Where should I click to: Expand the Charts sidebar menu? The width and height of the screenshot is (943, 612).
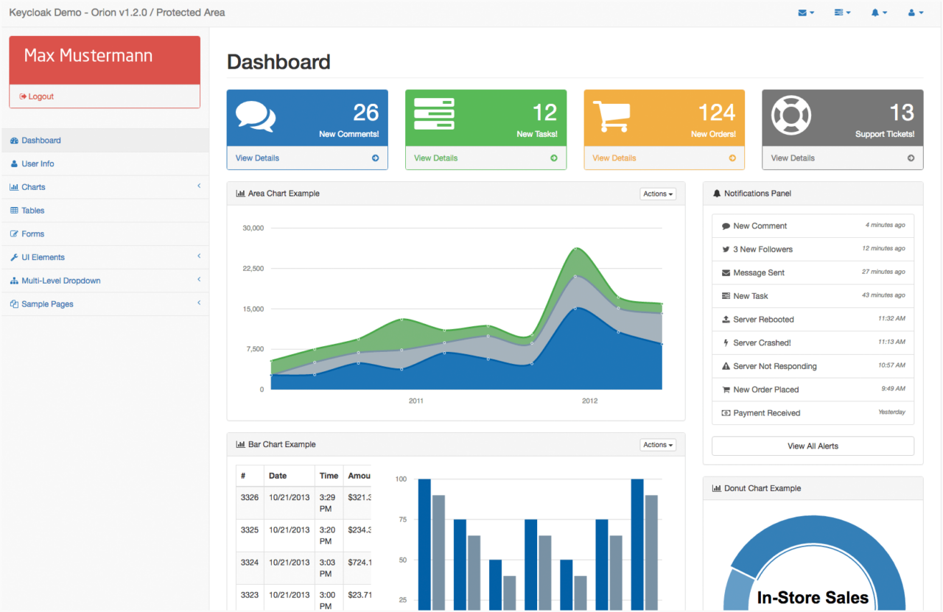click(x=33, y=187)
